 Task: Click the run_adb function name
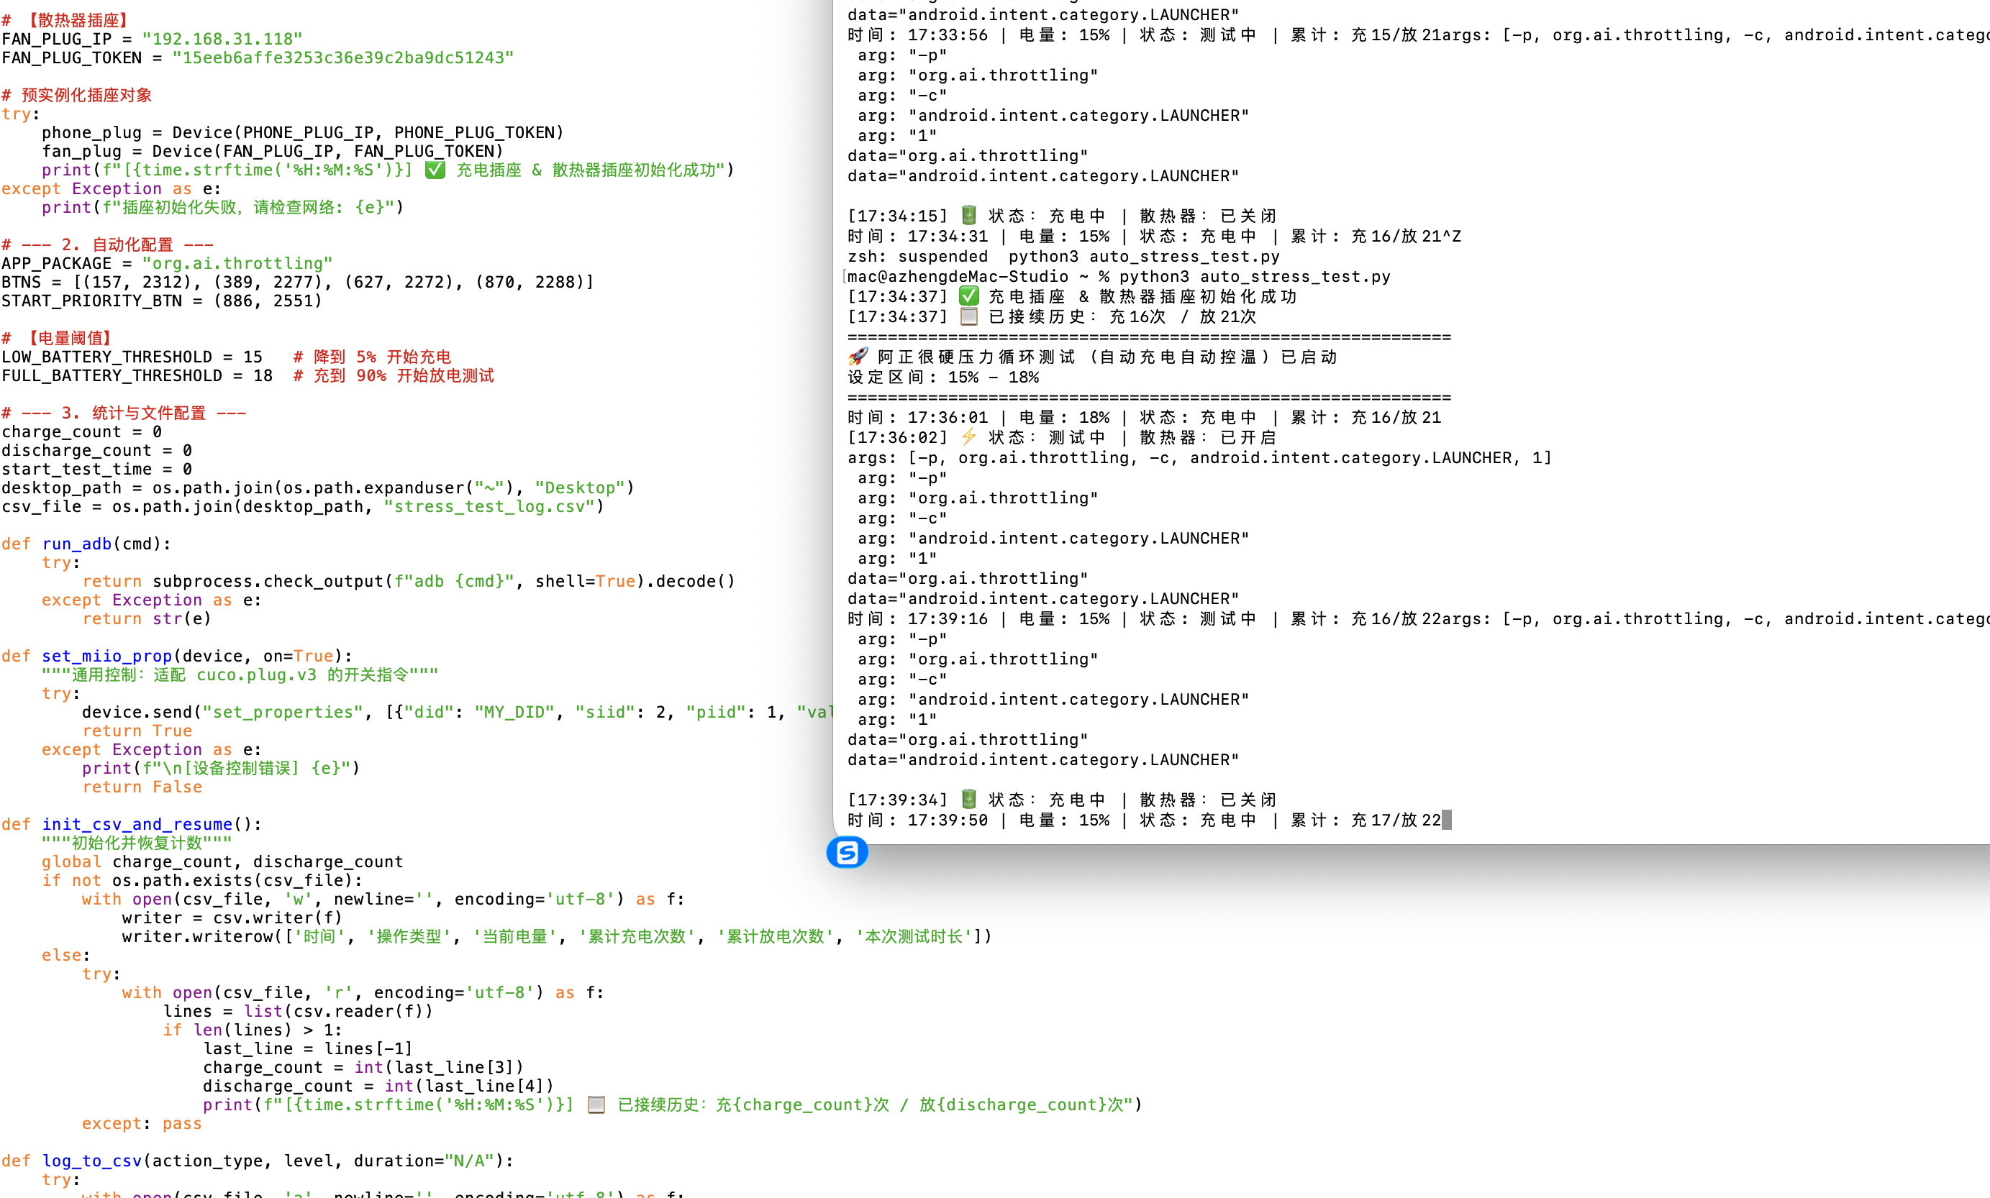pyautogui.click(x=76, y=544)
